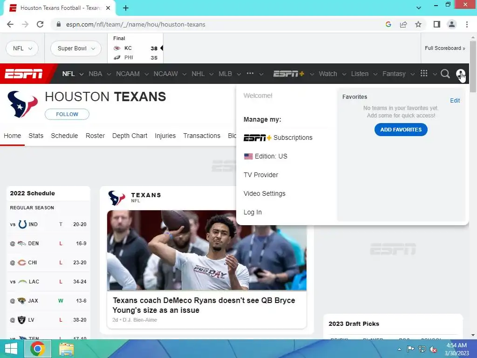The height and width of the screenshot is (358, 477).
Task: Expand the NHL menu chevron
Action: (211, 74)
